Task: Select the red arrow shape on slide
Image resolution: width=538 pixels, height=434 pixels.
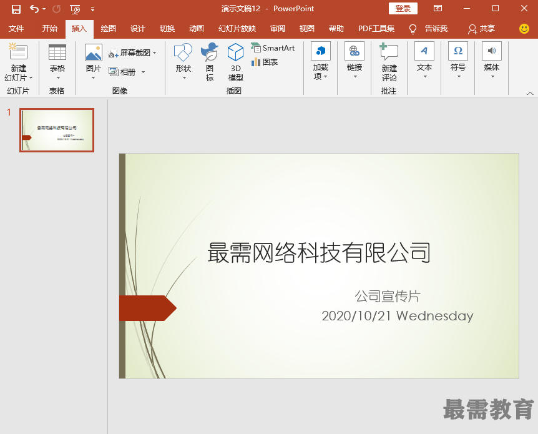Action: pyautogui.click(x=148, y=308)
